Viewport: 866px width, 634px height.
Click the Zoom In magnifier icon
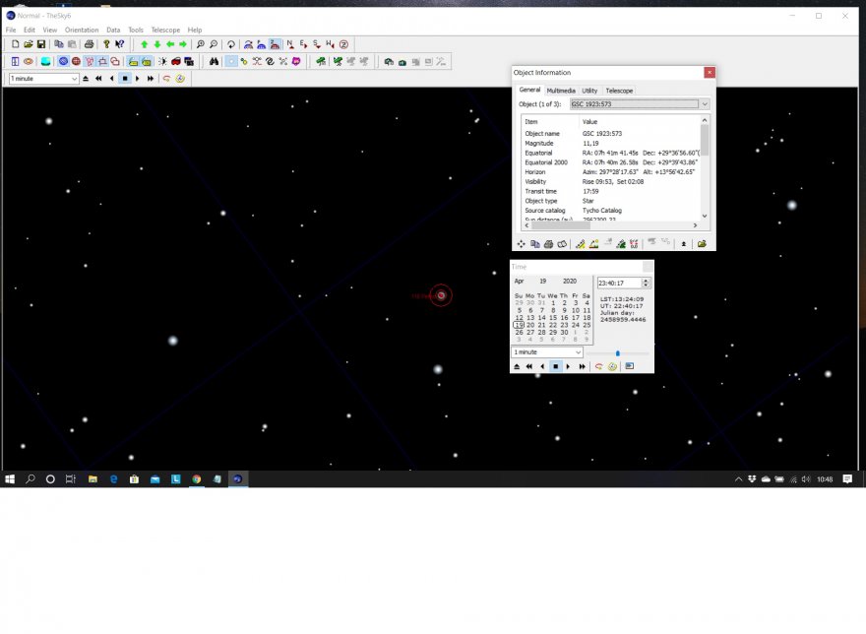(200, 44)
